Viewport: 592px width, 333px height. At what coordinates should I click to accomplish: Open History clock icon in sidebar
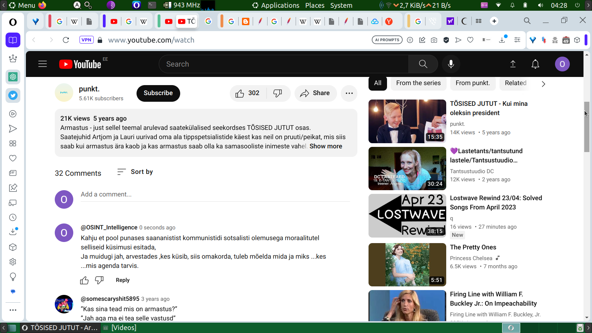13,218
